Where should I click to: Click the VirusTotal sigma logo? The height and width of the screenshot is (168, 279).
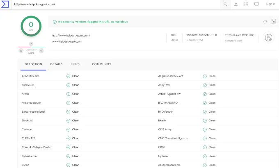coord(5,4)
